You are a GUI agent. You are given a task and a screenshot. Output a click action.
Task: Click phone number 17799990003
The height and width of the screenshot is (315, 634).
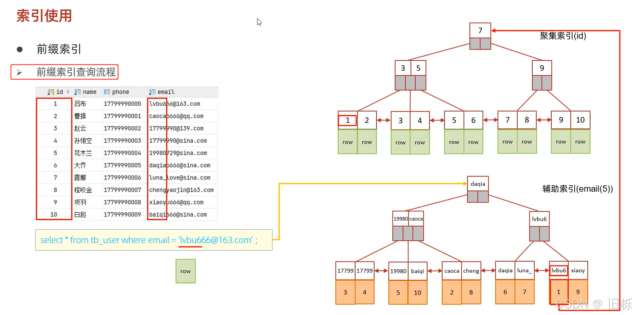[x=122, y=141]
